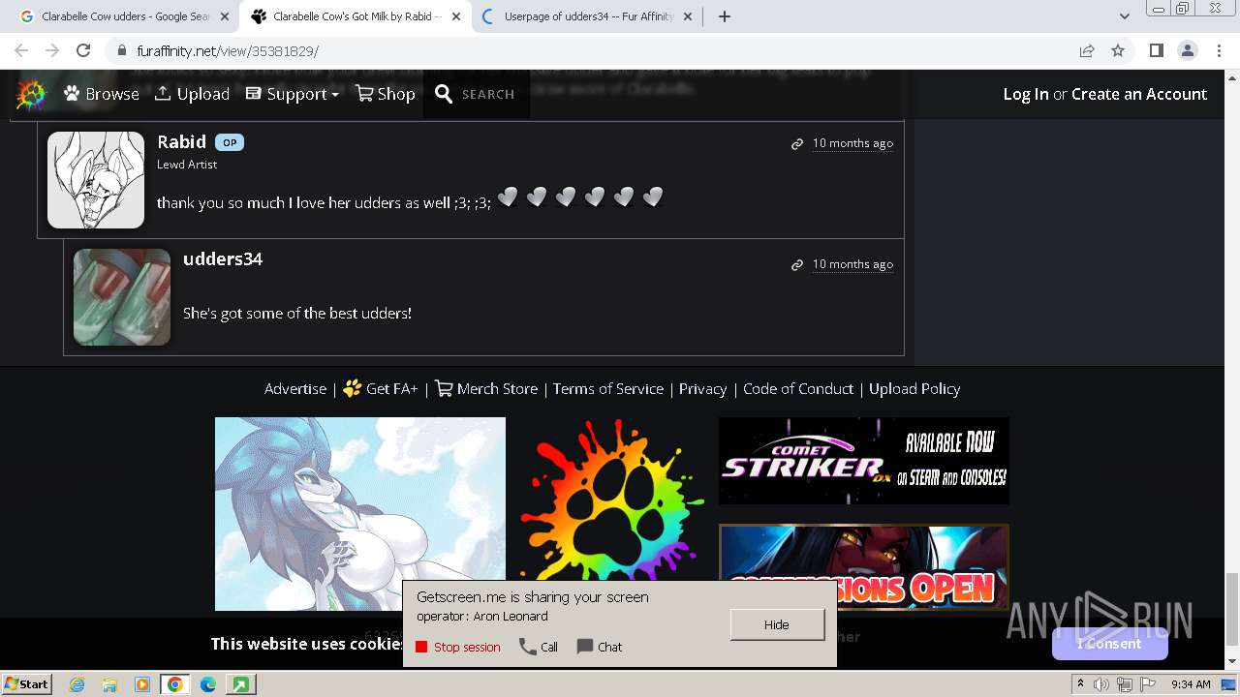Click the taskbar clock showing 9:34 AM
Image resolution: width=1240 pixels, height=697 pixels.
(x=1191, y=684)
